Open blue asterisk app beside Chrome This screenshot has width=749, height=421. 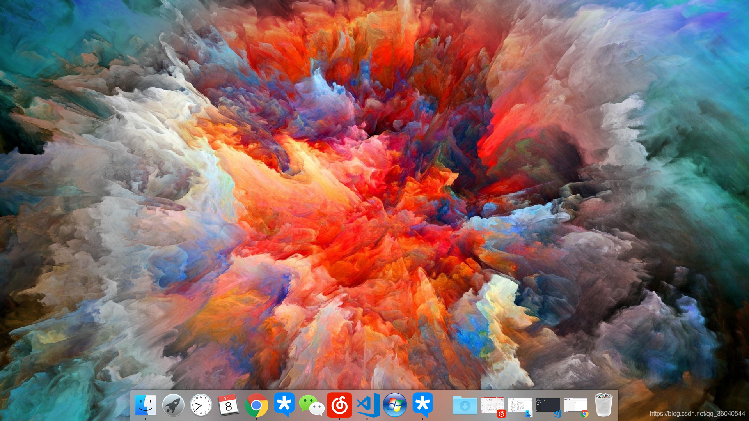pyautogui.click(x=284, y=404)
